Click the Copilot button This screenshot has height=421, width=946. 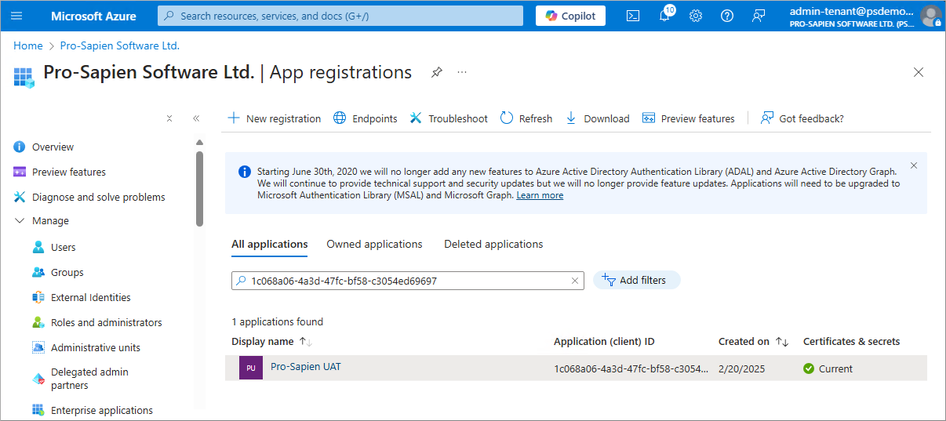(570, 16)
